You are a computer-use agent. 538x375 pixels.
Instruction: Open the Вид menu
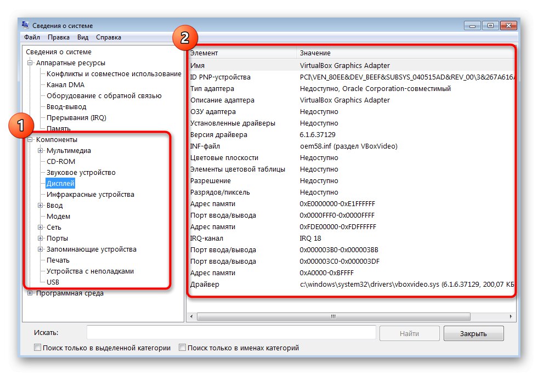pos(83,37)
